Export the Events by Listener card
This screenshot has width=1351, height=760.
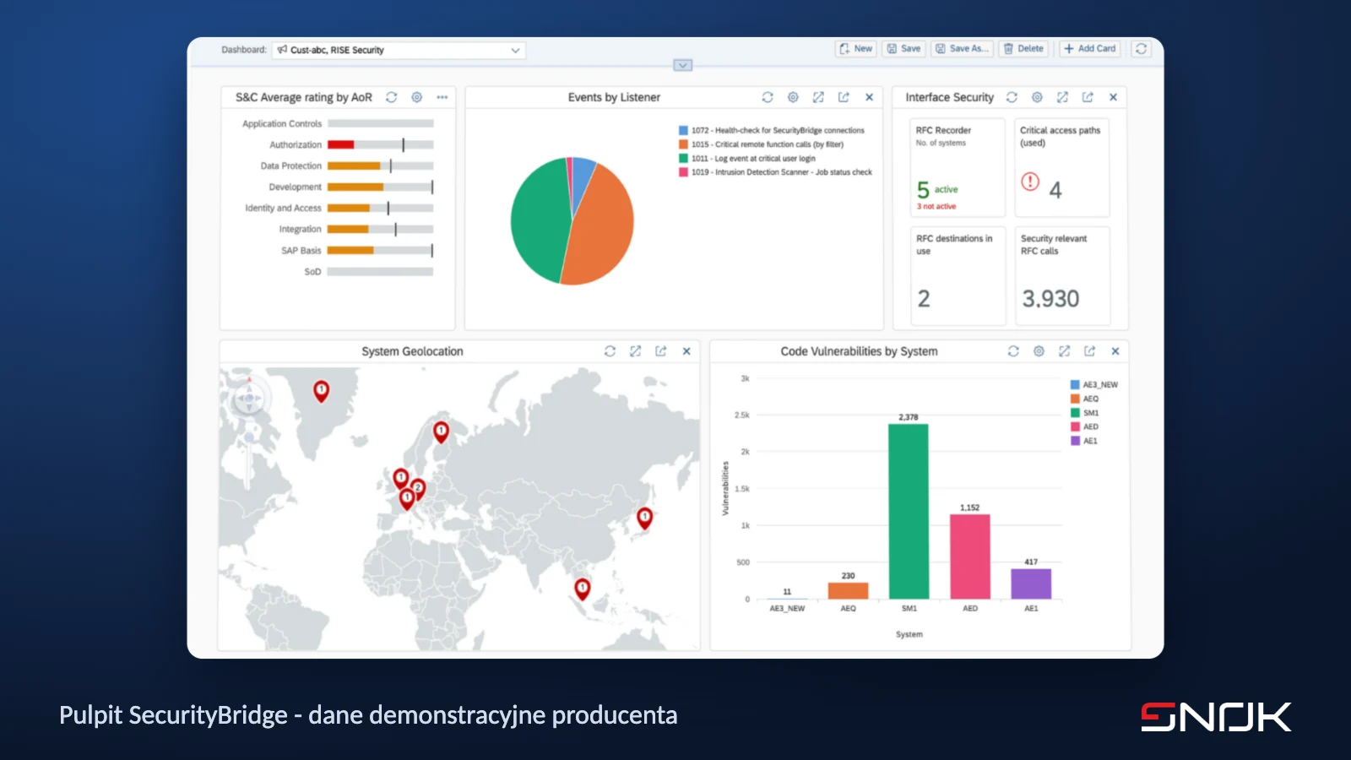844,97
